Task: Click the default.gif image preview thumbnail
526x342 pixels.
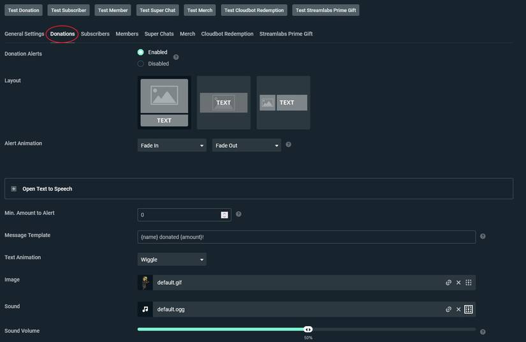Action: click(145, 282)
